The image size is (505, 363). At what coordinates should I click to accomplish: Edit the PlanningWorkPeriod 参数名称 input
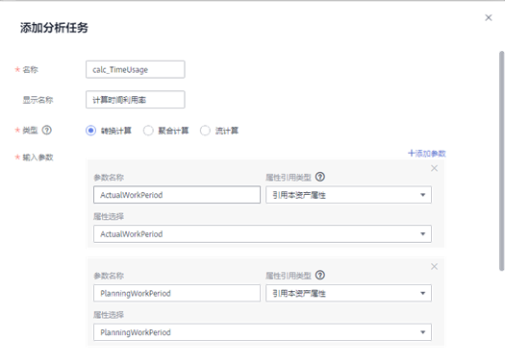click(177, 293)
